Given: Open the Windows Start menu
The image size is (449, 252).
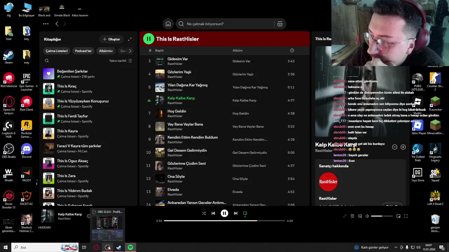Looking at the screenshot, I should click(6, 247).
